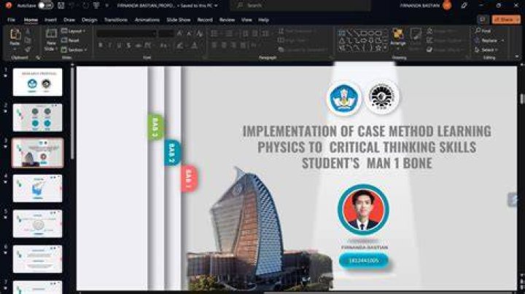The height and width of the screenshot is (294, 525).
Task: Open the File menu
Action: (11, 20)
